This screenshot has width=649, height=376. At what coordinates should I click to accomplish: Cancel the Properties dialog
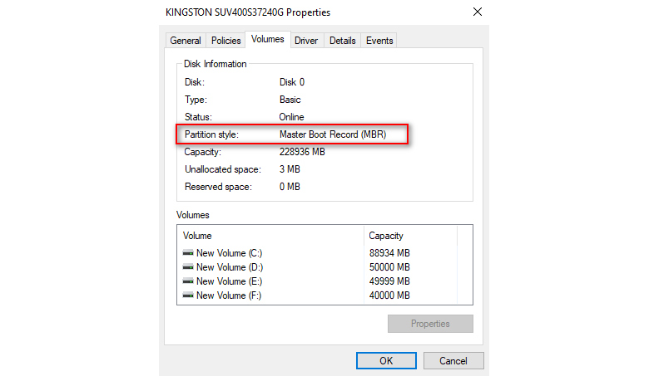(x=453, y=361)
